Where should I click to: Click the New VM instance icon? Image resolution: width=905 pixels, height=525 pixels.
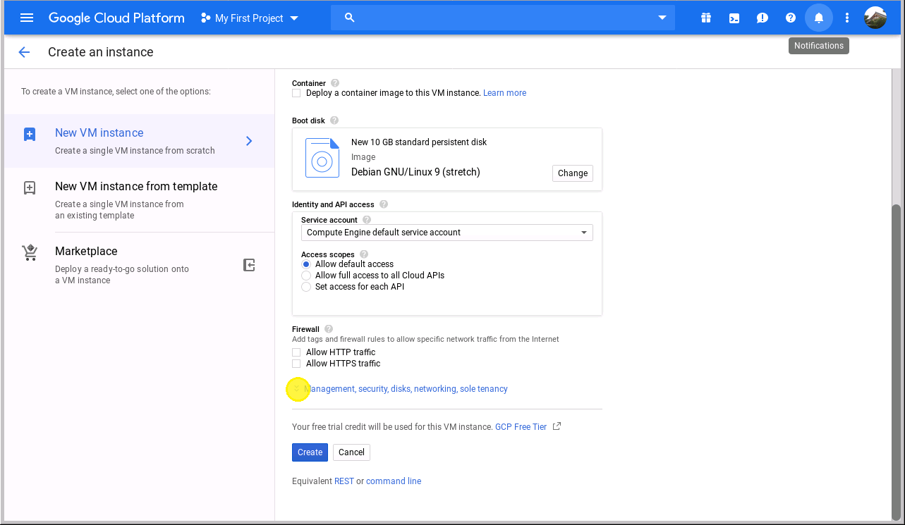pos(30,135)
